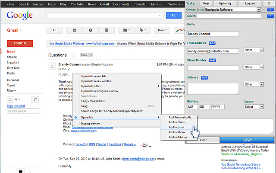
Task: Click the chat avatar icon in sidebar
Action: pos(10,99)
